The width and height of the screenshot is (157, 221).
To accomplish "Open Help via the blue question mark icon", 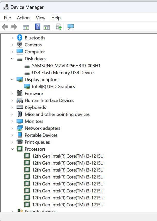I will [x=38, y=27].
